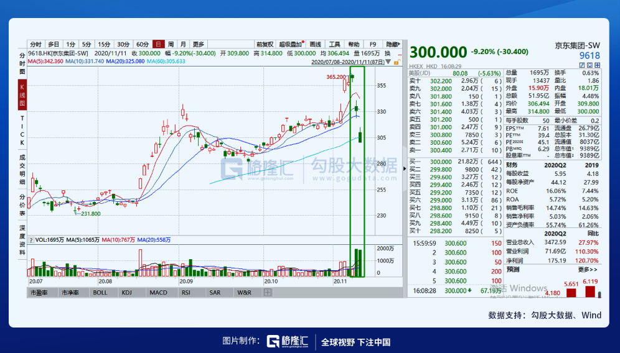Open K线图 sidebar tab
This screenshot has width=620, height=353.
22,94
